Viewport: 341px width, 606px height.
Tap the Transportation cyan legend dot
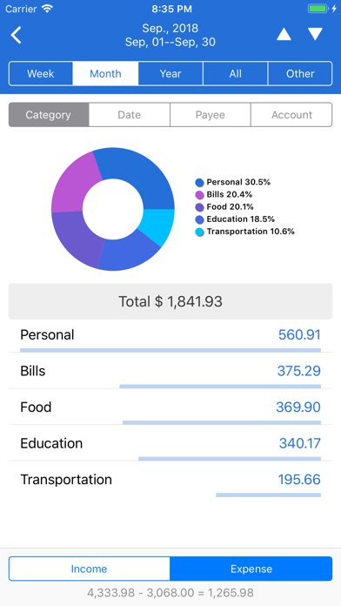pos(200,232)
